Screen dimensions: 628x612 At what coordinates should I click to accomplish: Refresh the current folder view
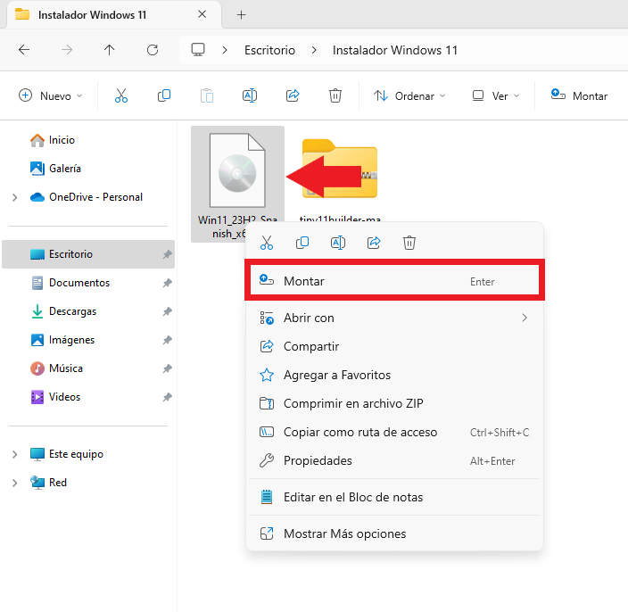[153, 50]
